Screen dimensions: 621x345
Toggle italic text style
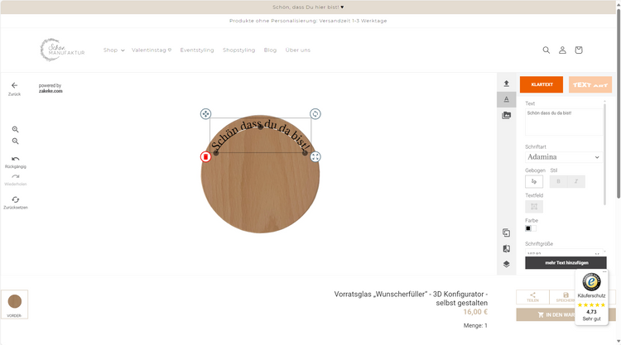click(x=576, y=181)
